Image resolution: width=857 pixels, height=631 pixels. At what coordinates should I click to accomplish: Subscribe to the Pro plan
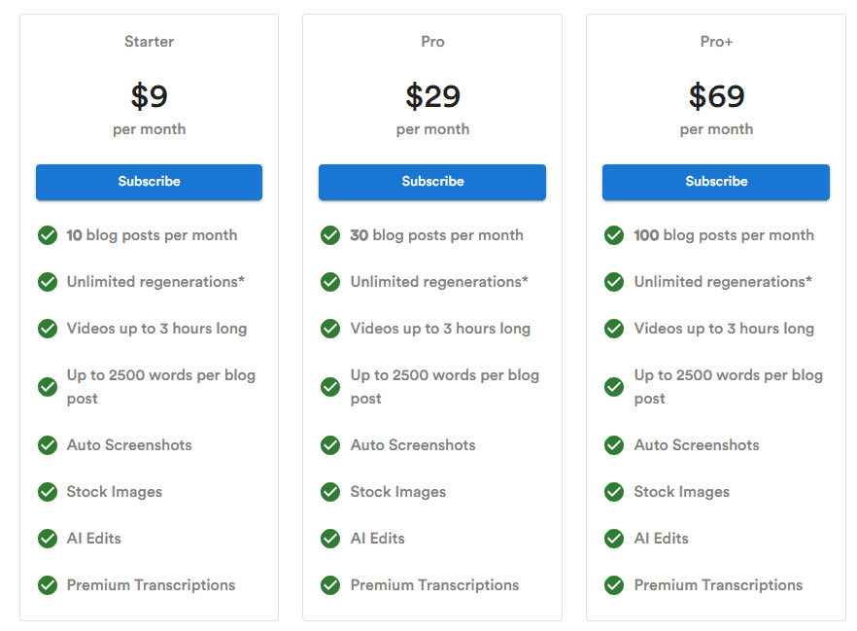click(431, 182)
